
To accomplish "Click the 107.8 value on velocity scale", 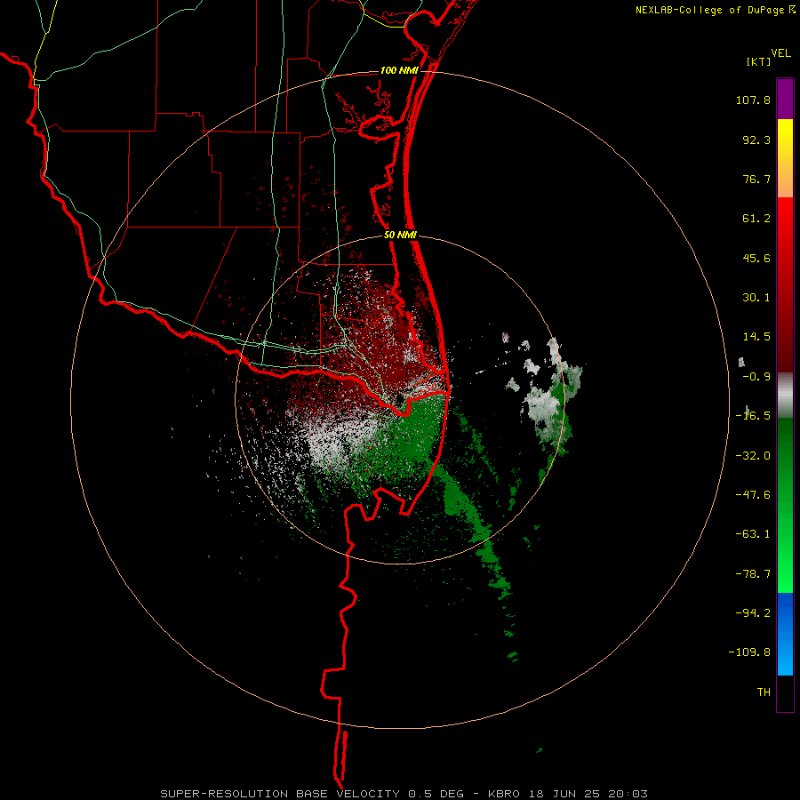I will 753,100.
